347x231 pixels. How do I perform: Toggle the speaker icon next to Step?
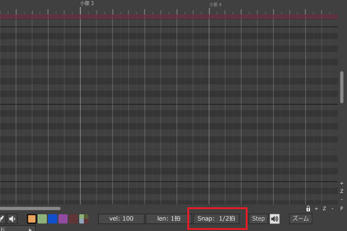tap(275, 219)
